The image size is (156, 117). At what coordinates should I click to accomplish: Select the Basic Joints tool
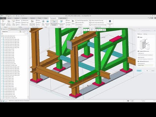[43, 23]
